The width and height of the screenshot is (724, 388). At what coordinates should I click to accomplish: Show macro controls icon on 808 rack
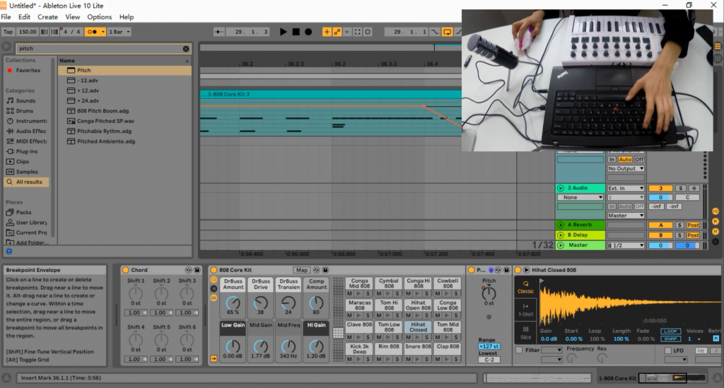pos(214,280)
